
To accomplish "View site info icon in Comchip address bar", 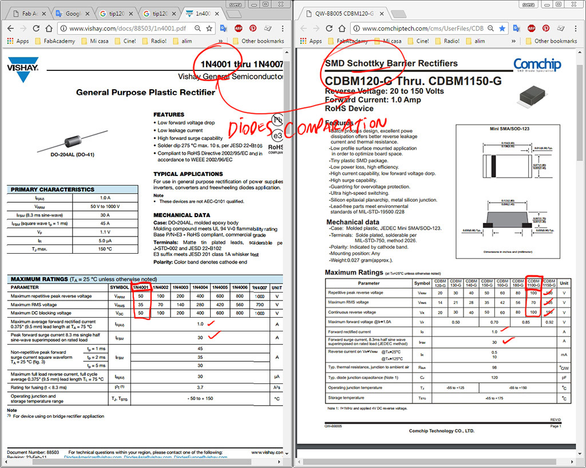I will (357, 29).
